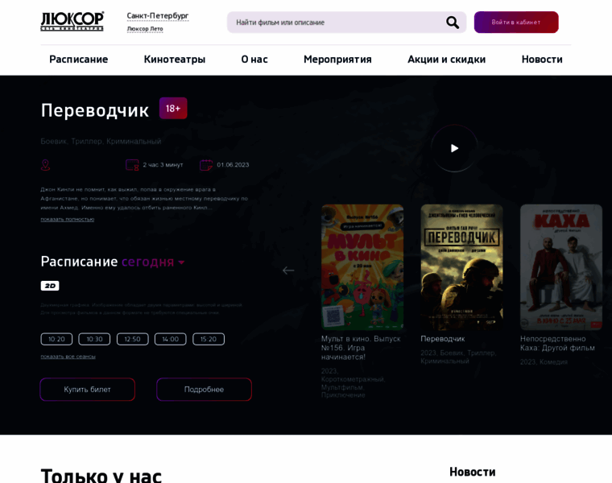Click the Переводчик main heading

pyautogui.click(x=95, y=110)
